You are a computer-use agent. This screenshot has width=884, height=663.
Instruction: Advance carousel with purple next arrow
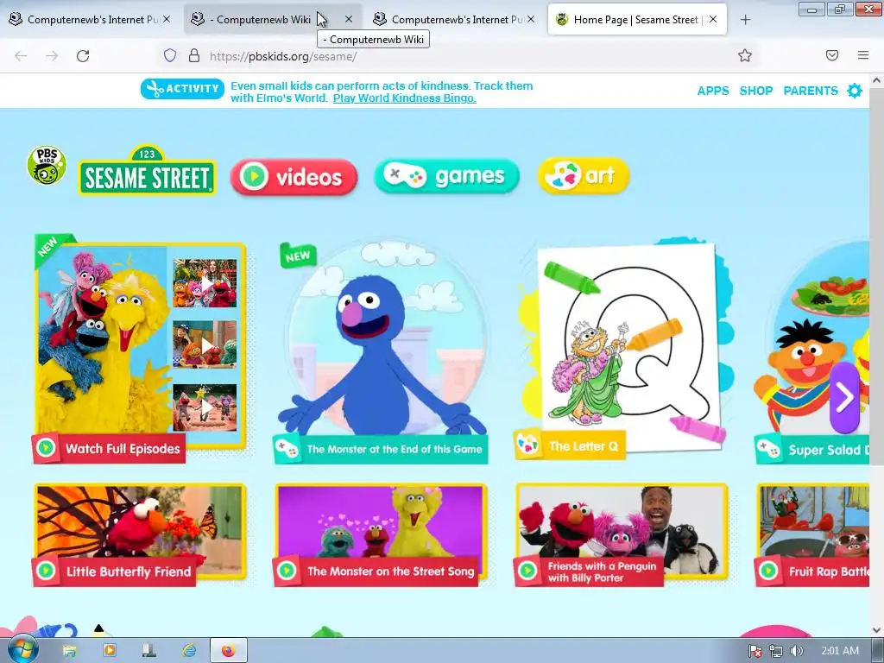click(x=844, y=397)
